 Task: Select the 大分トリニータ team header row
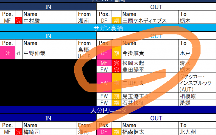(x=108, y=110)
